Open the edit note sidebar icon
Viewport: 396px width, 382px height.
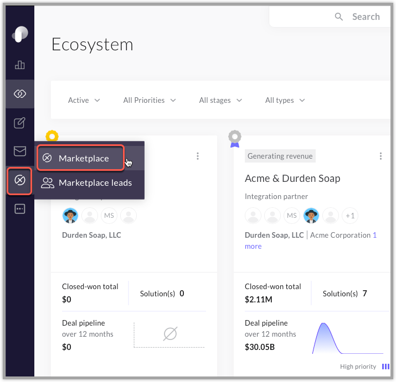point(20,123)
